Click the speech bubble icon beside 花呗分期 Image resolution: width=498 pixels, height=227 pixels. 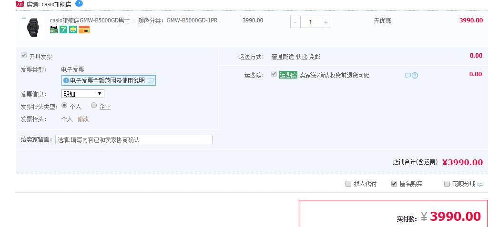(480, 184)
